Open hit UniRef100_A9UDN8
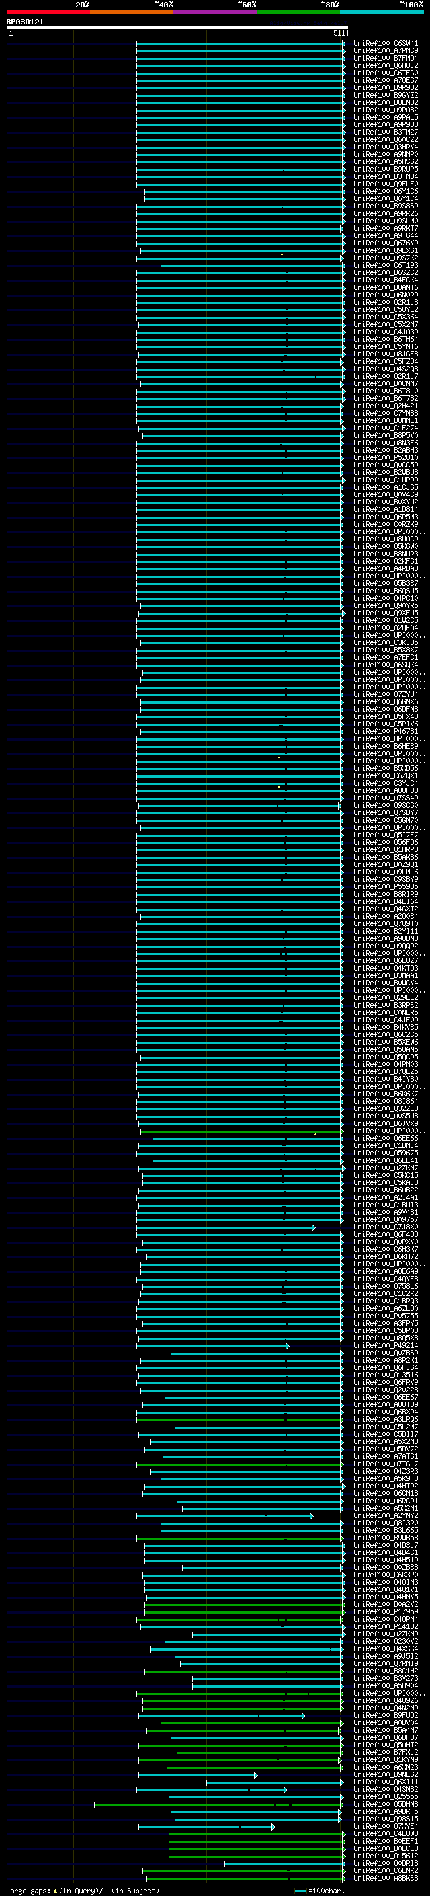Screen dimensions: 430x1896 click(x=386, y=938)
